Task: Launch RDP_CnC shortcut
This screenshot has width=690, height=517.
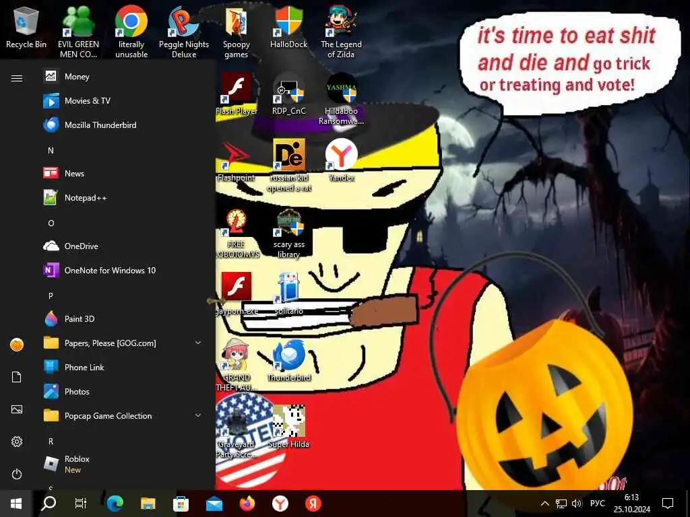Action: [288, 94]
